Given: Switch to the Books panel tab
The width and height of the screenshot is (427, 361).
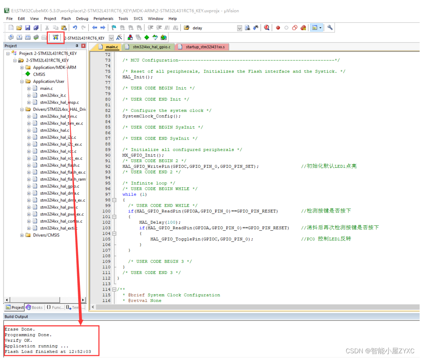Looking at the screenshot, I should coord(34,307).
